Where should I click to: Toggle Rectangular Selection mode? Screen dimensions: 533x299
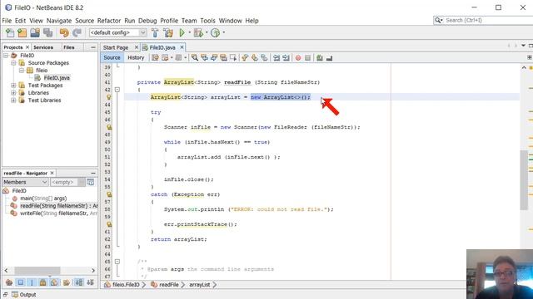pos(233,58)
